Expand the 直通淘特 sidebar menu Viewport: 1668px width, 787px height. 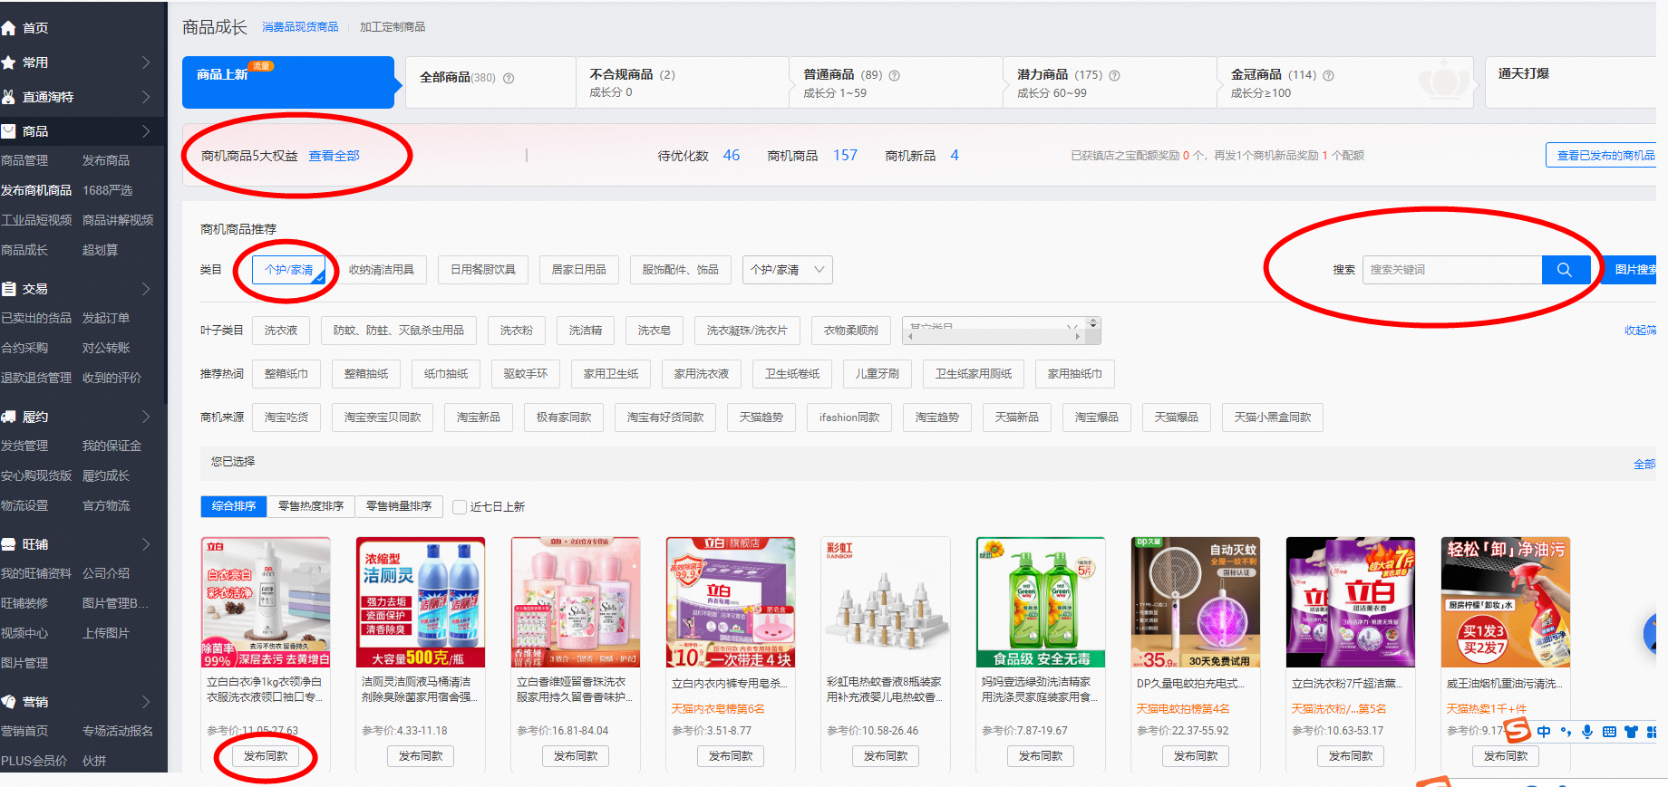pyautogui.click(x=82, y=97)
